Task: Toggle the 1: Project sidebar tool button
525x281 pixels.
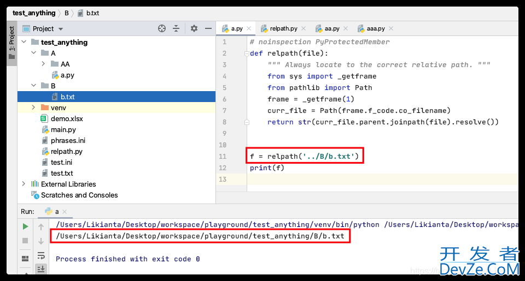Action: click(11, 43)
